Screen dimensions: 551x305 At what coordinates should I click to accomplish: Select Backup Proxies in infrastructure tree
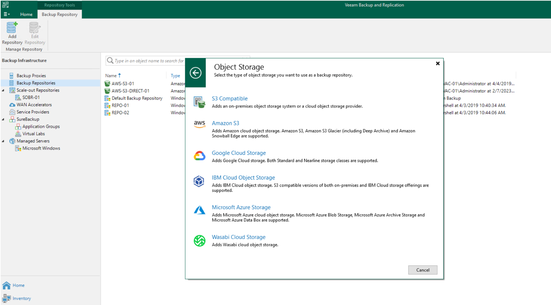click(x=31, y=76)
